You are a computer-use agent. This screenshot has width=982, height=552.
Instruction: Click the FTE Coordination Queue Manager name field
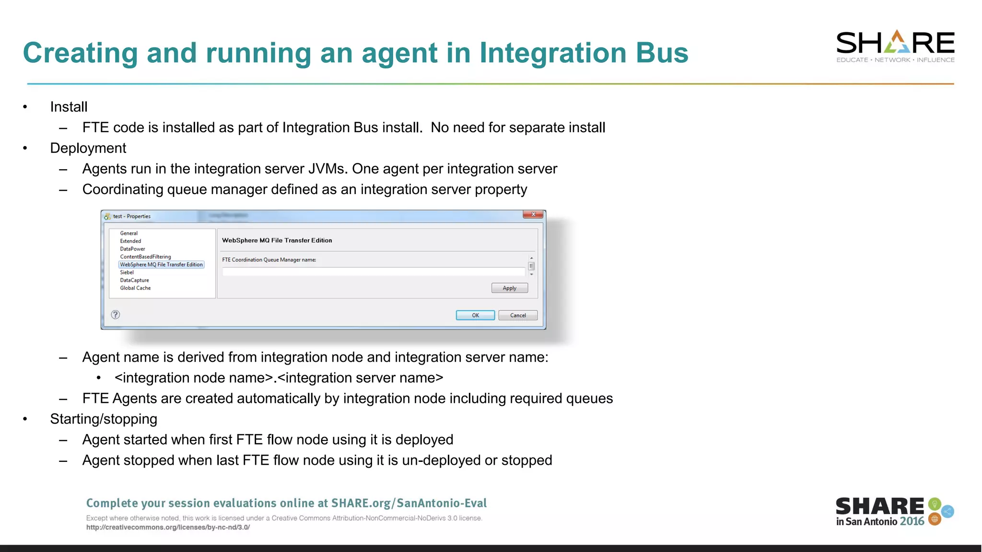[x=374, y=272]
